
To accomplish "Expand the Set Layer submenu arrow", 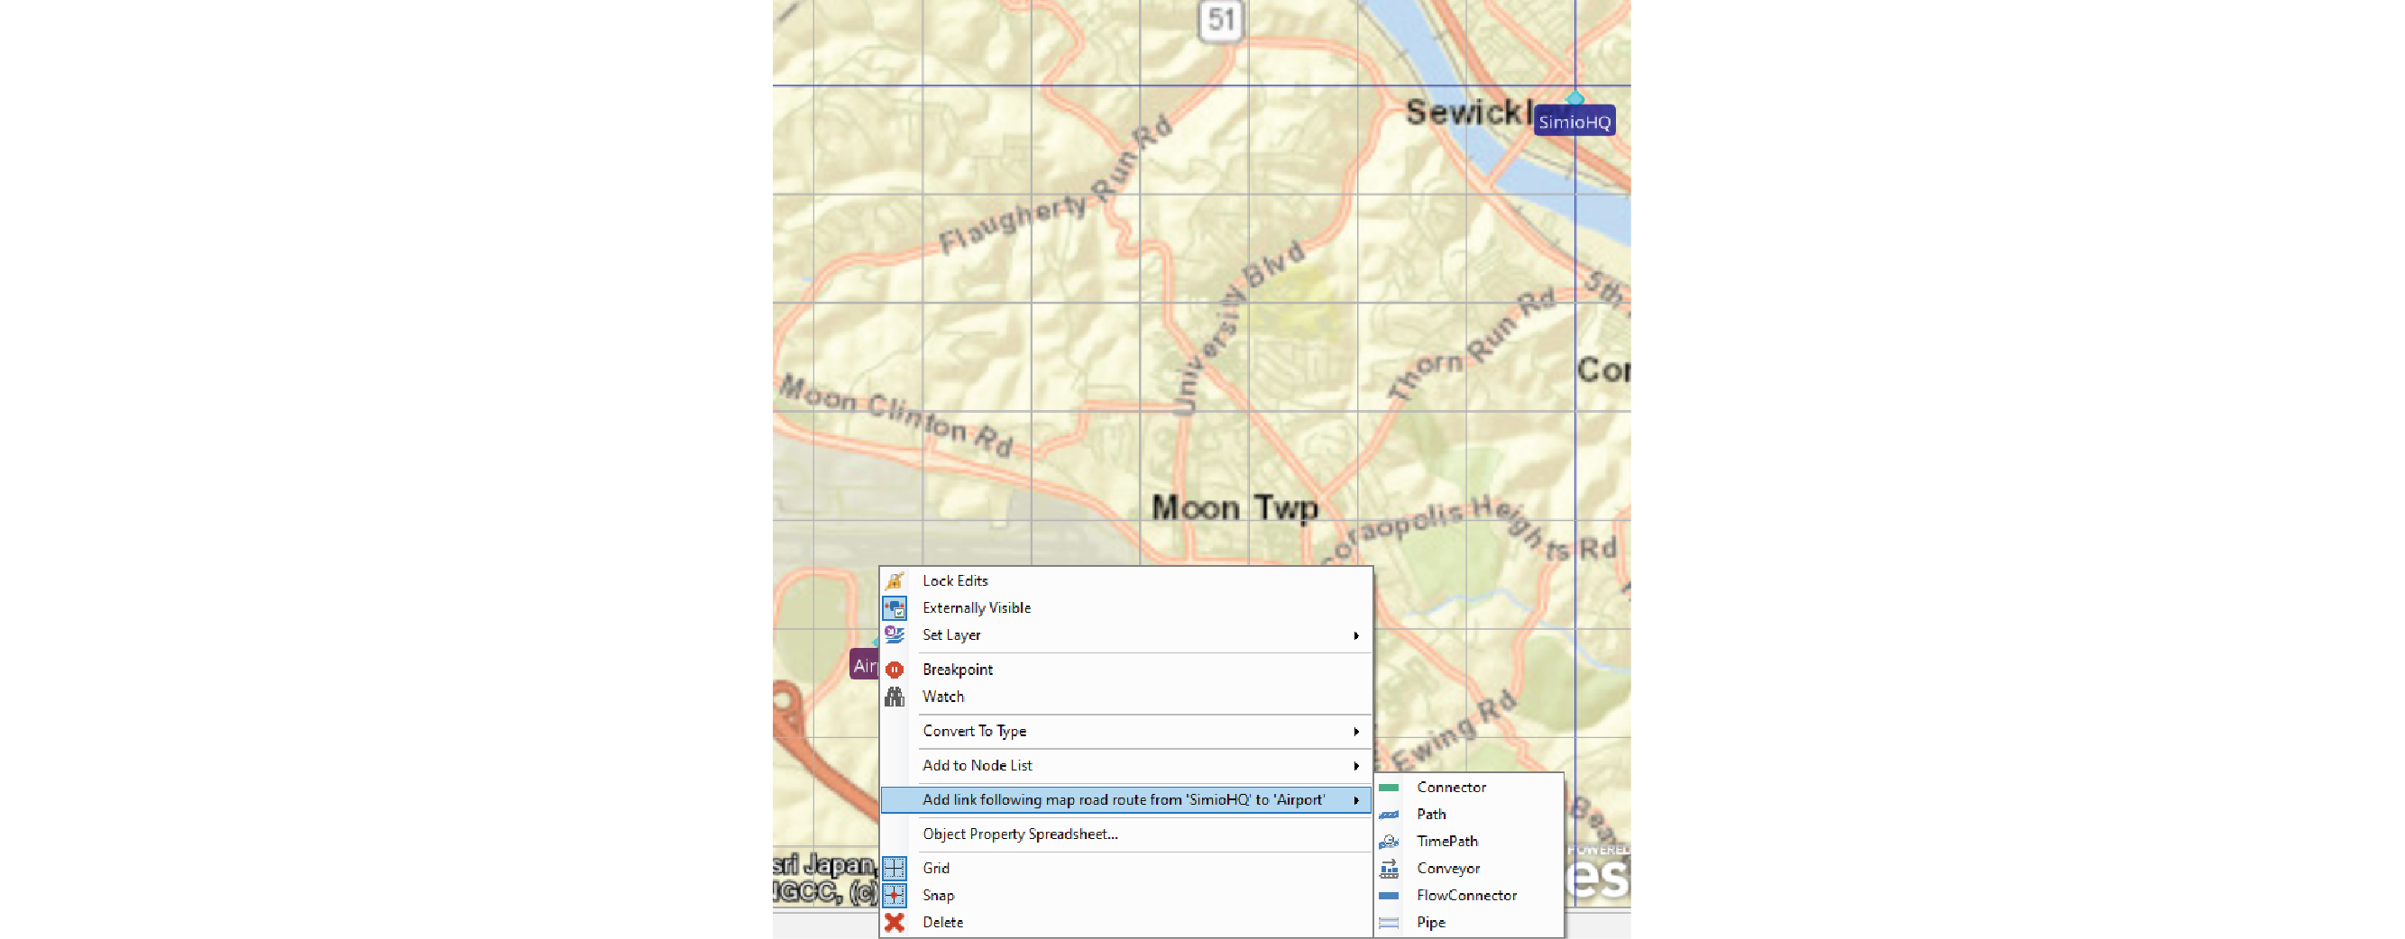I will coord(1355,635).
